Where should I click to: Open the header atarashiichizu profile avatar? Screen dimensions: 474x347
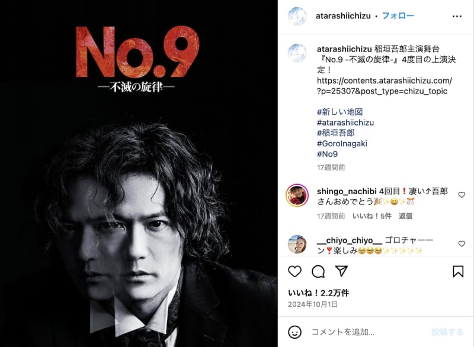[297, 16]
